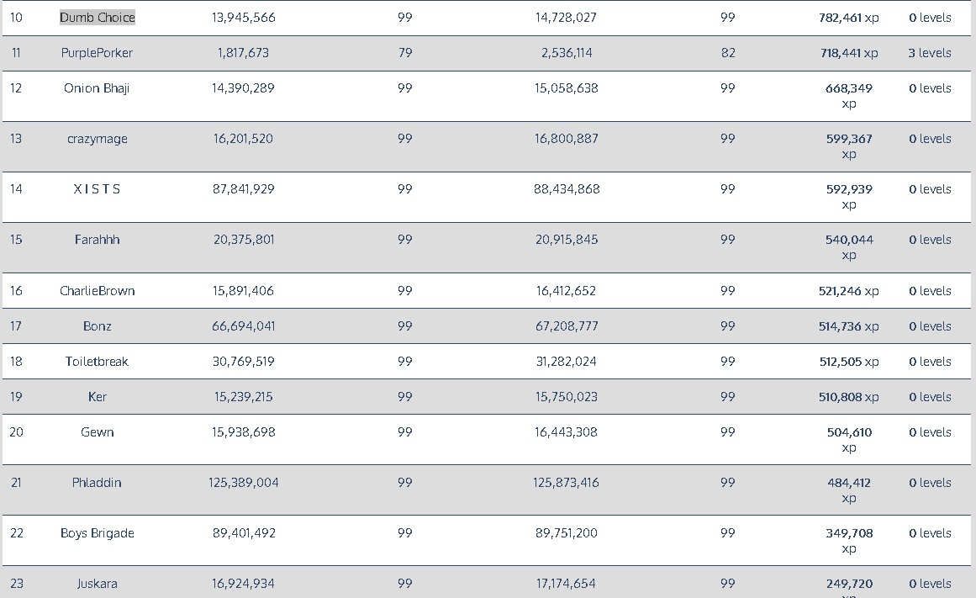The height and width of the screenshot is (598, 976).
Task: Click PurplePorker's 3 levels gained cell
Action: 929,53
